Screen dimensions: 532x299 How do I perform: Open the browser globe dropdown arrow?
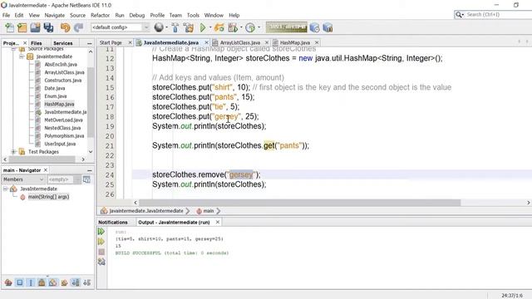click(166, 27)
